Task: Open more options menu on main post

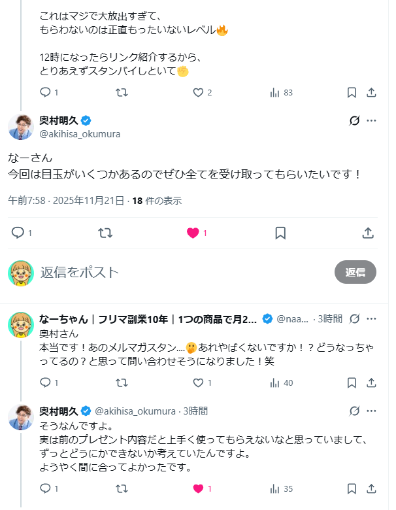Action: [x=371, y=121]
